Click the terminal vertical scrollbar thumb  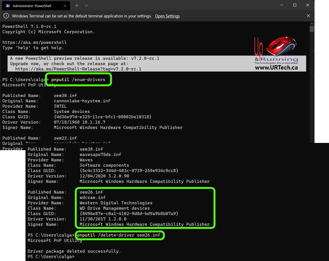312,29
